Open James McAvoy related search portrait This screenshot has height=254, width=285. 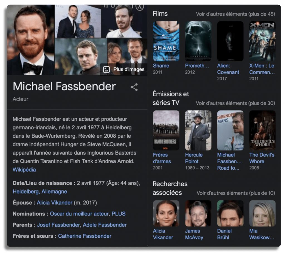(x=198, y=213)
